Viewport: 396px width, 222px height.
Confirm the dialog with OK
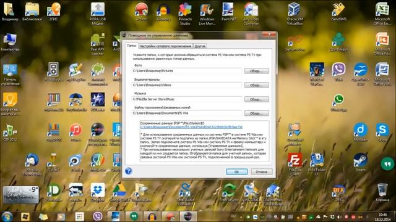(x=236, y=171)
